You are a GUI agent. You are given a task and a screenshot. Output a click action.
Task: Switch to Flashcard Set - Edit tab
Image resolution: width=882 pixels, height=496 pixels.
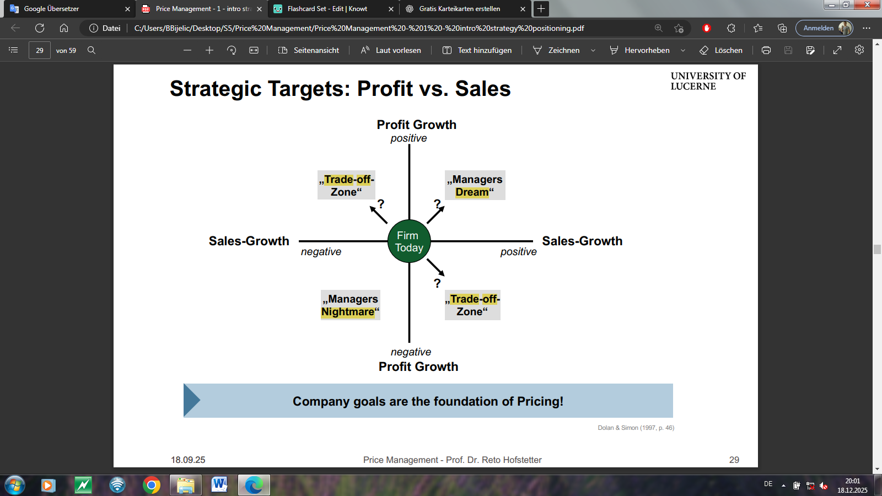point(327,9)
